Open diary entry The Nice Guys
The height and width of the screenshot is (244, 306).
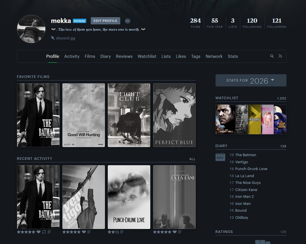[248, 183]
